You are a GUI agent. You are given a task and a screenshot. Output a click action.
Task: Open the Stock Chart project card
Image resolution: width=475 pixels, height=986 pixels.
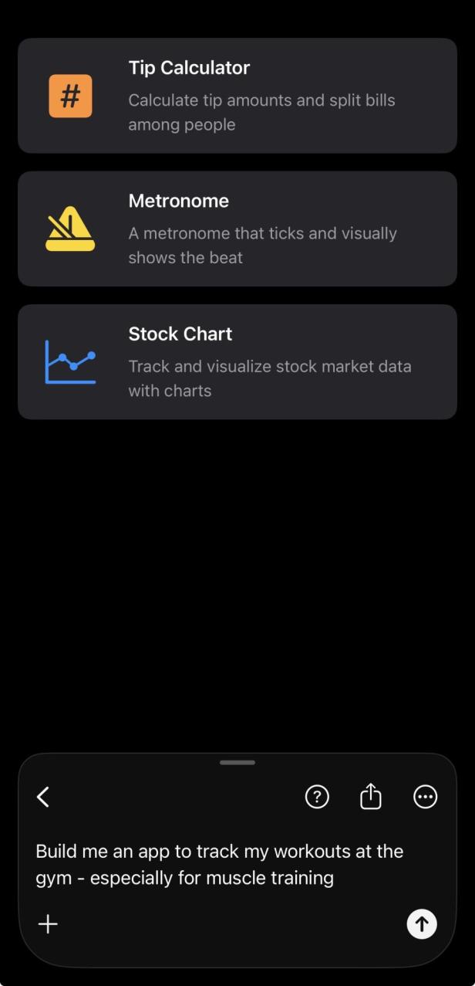(x=237, y=361)
